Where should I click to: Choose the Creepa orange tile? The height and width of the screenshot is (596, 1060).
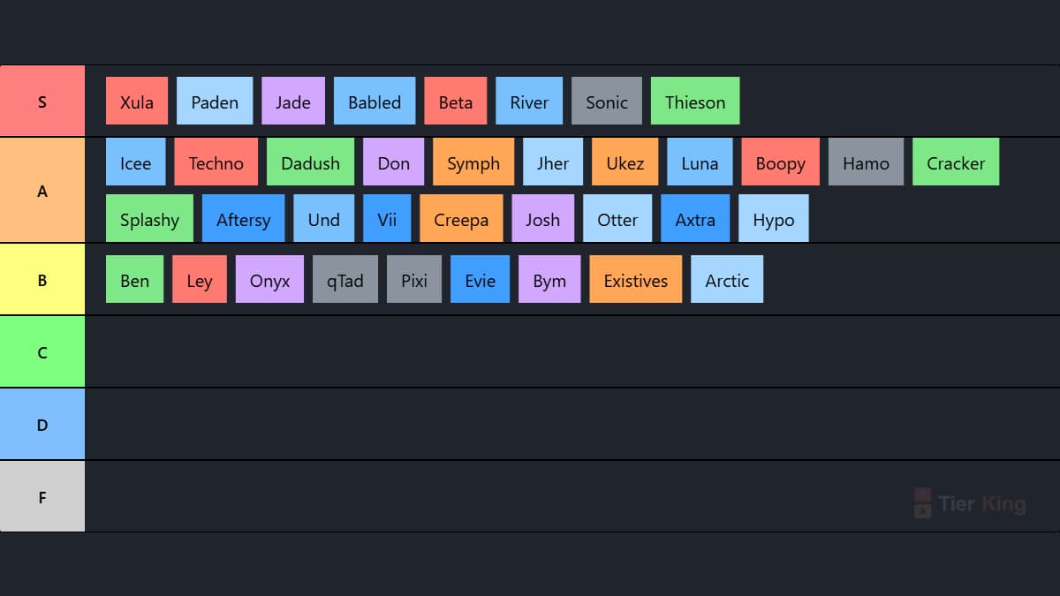tap(461, 218)
